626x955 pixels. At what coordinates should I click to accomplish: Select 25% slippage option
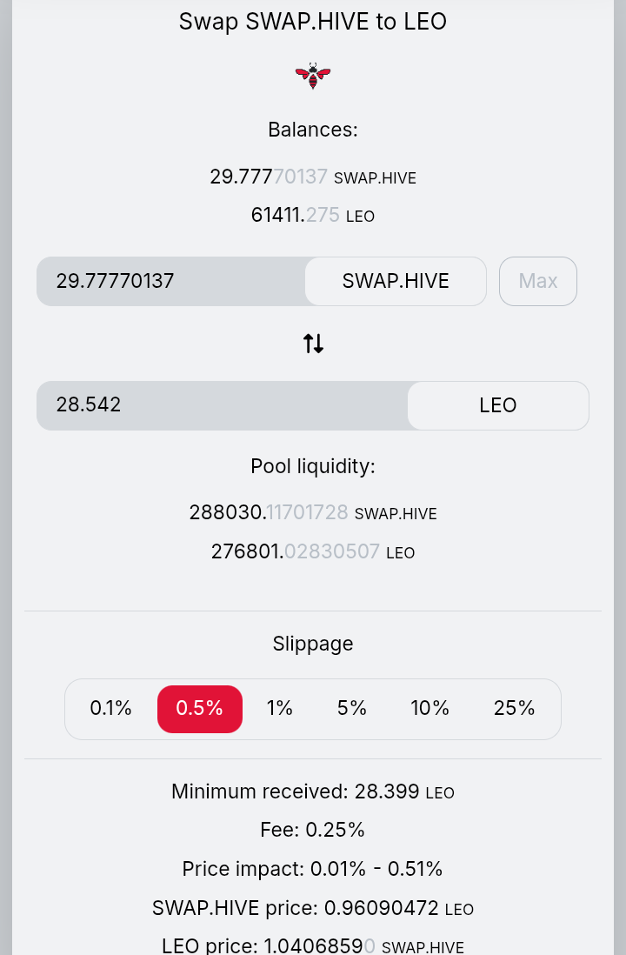[514, 708]
